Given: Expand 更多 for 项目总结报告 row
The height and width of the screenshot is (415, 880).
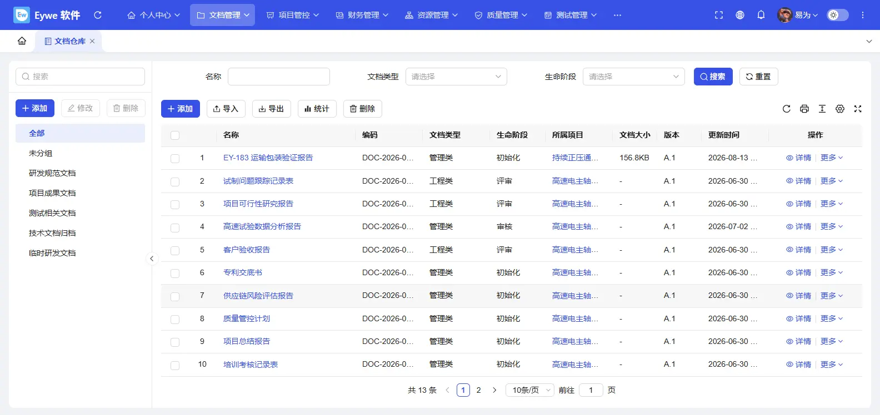Looking at the screenshot, I should coord(832,341).
